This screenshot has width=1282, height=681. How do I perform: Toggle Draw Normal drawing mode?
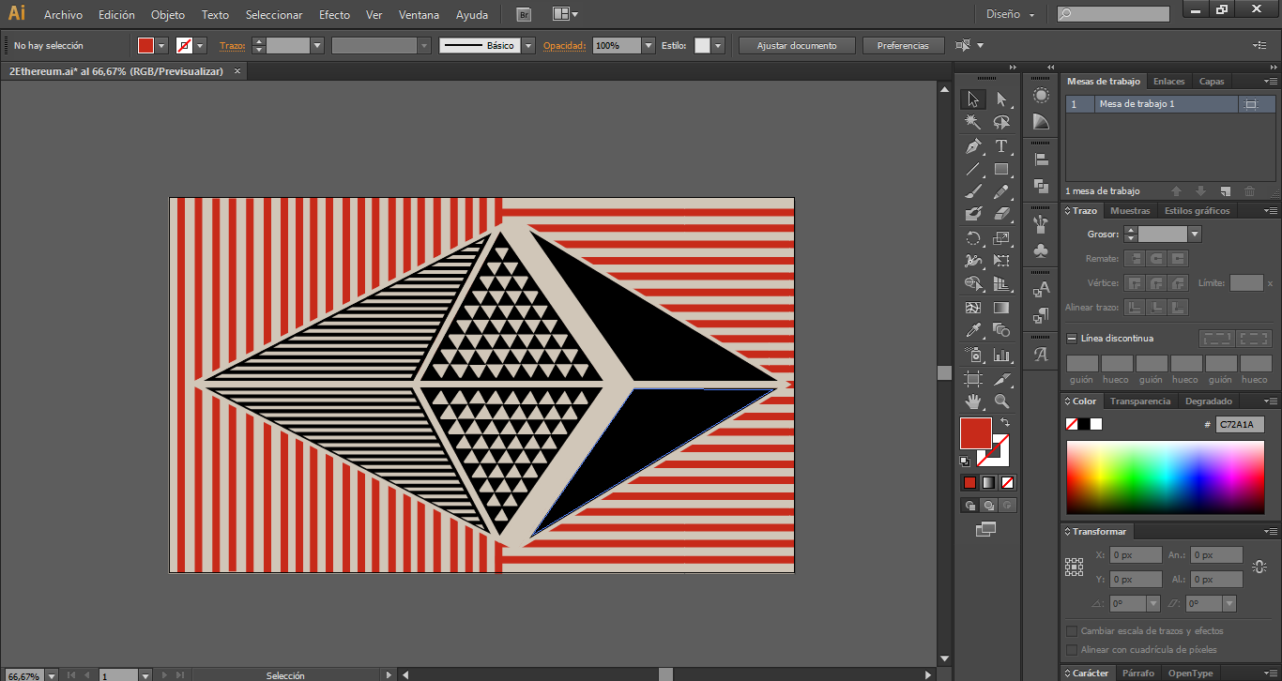click(x=969, y=505)
